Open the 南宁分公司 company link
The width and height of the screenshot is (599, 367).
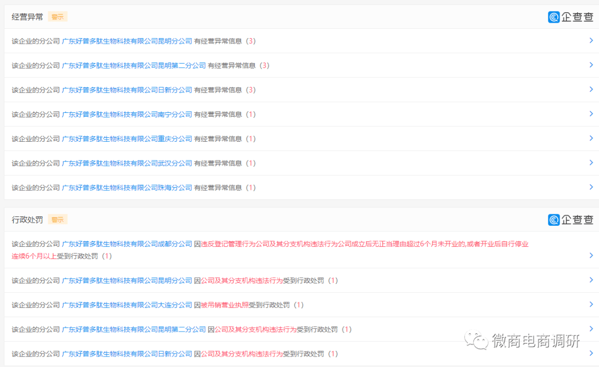(127, 114)
